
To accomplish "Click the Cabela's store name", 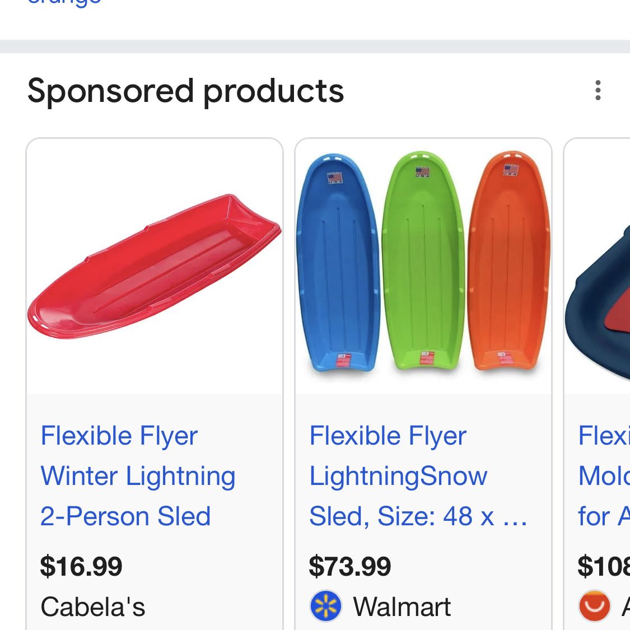I will point(93,606).
